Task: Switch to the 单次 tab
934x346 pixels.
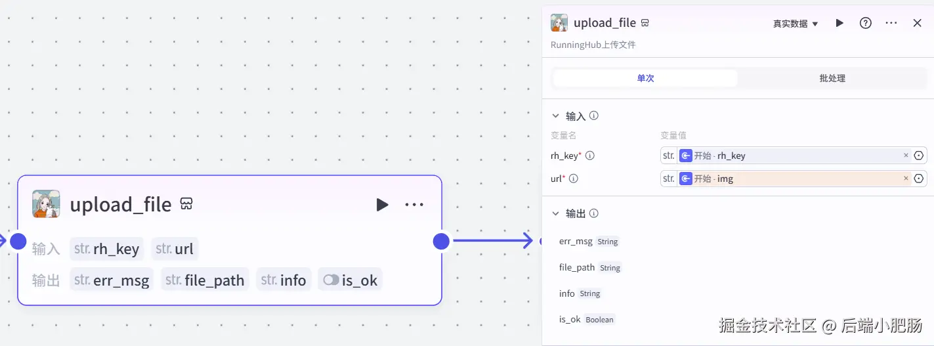Action: click(x=645, y=78)
